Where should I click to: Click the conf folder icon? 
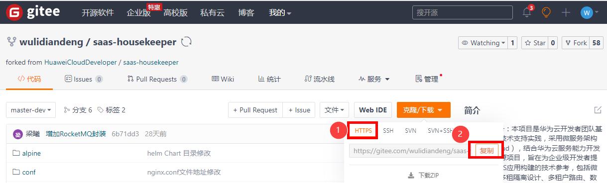click(x=16, y=172)
